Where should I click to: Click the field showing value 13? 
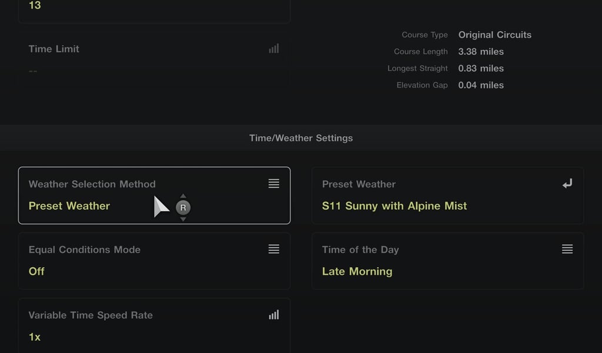point(154,7)
